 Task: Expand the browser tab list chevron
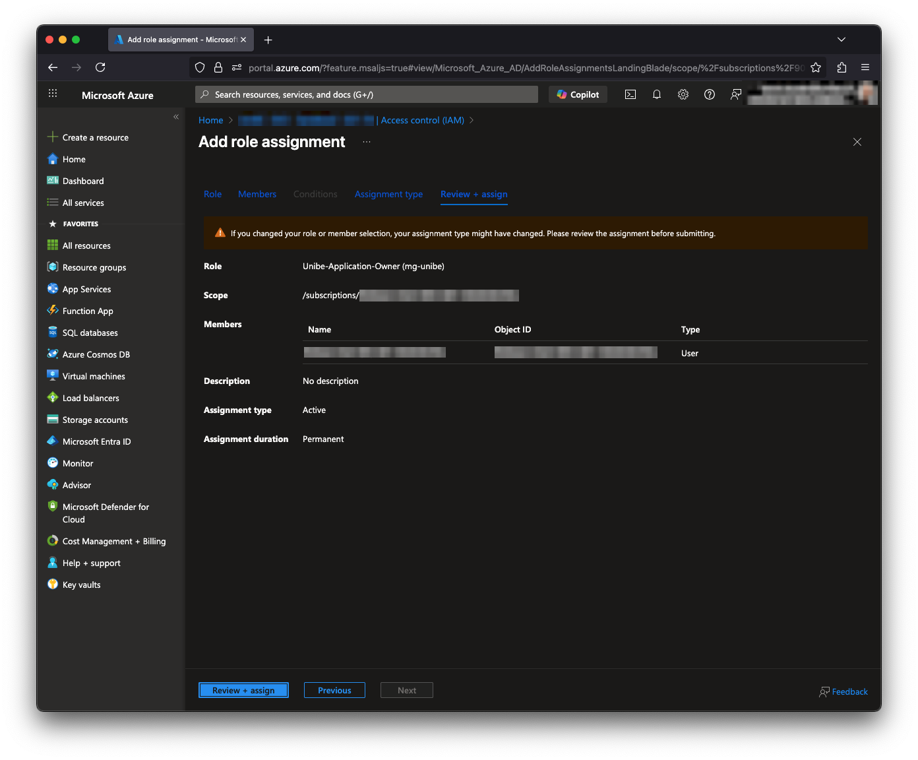(x=841, y=40)
